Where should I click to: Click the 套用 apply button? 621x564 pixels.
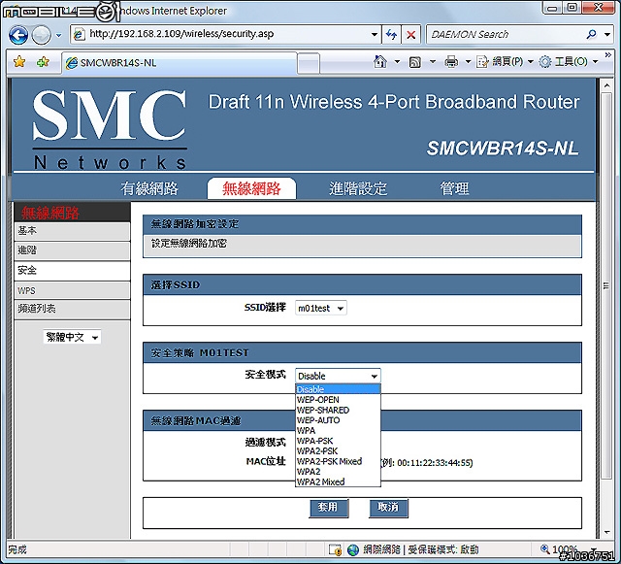click(329, 508)
